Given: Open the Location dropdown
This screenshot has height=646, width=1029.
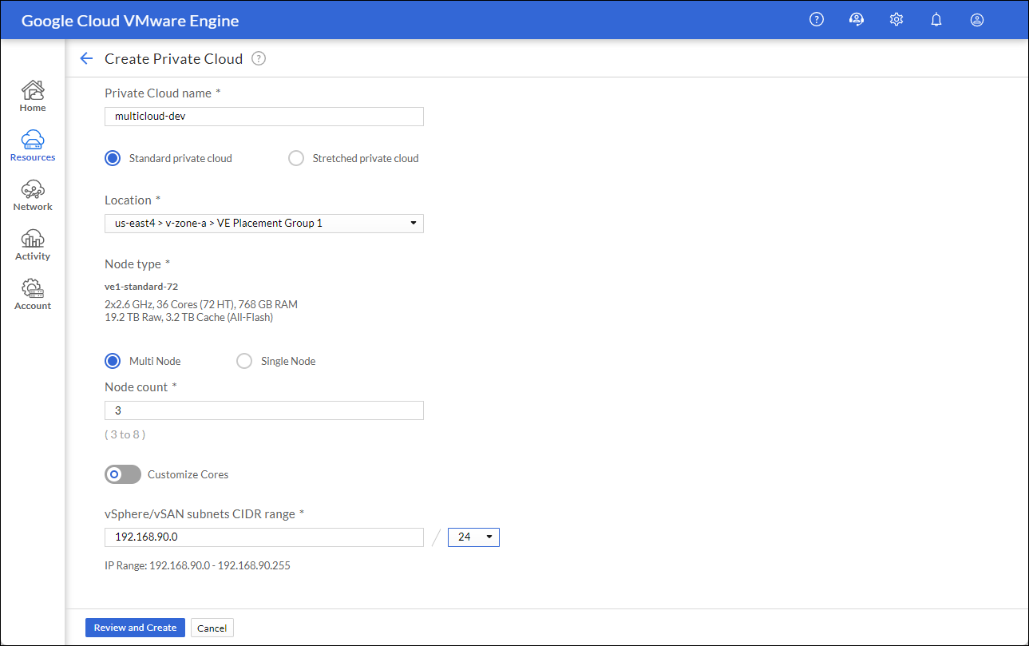Looking at the screenshot, I should point(264,223).
